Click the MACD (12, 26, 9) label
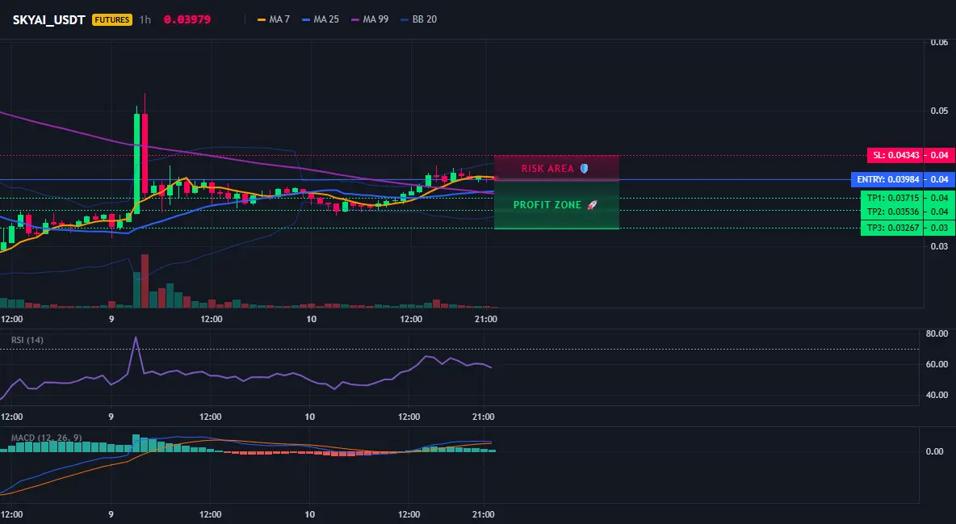 click(46, 438)
